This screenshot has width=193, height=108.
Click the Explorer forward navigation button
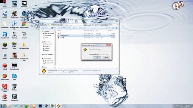pyautogui.click(x=44, y=24)
